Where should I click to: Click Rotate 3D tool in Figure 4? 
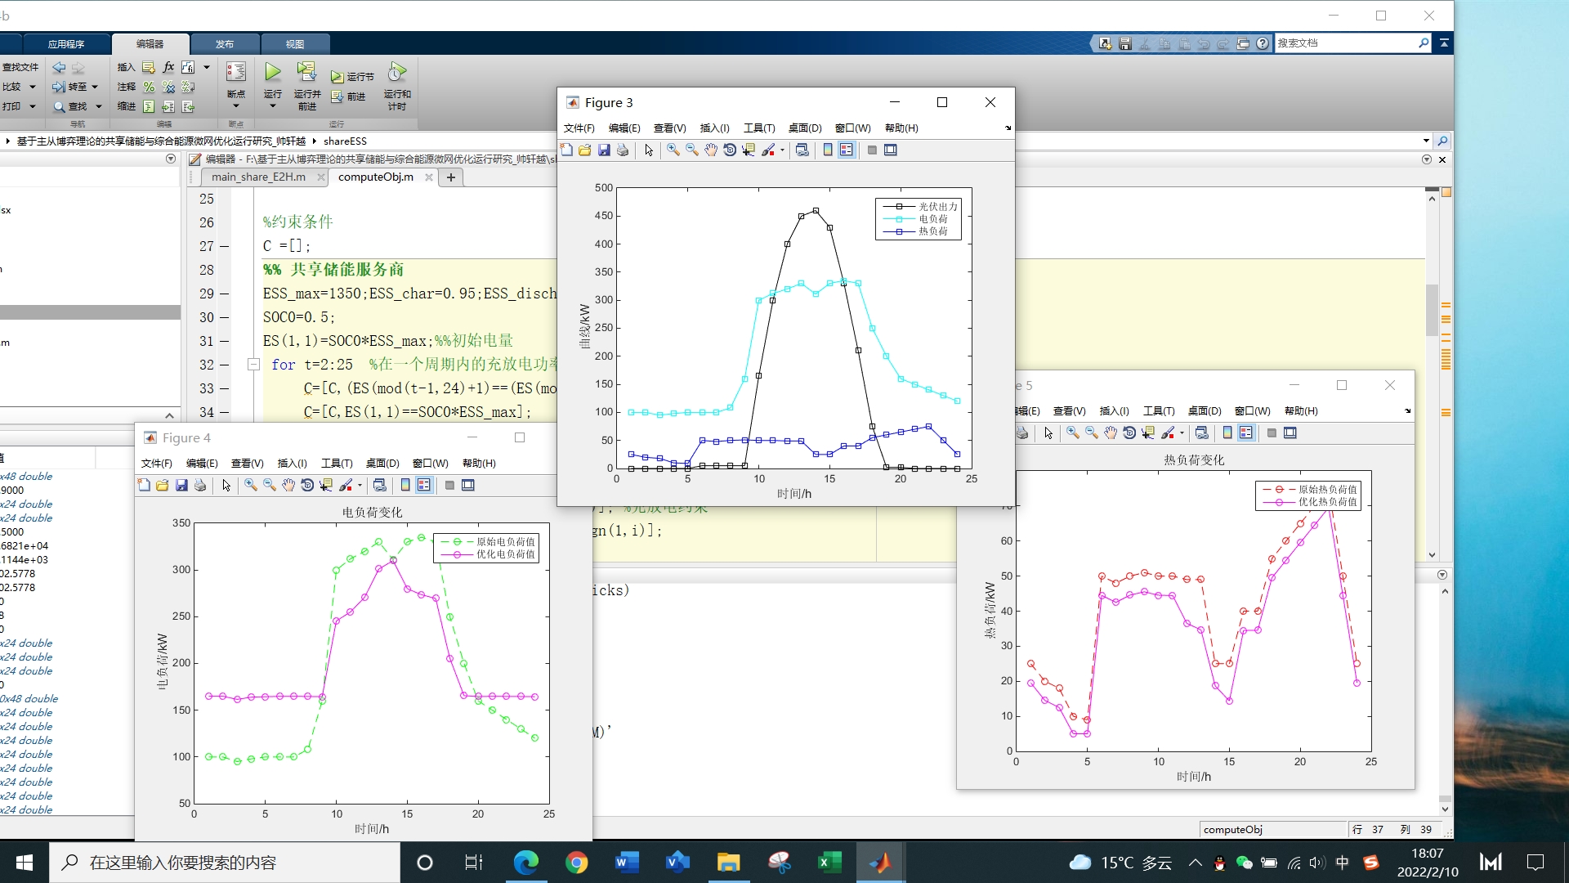point(307,485)
